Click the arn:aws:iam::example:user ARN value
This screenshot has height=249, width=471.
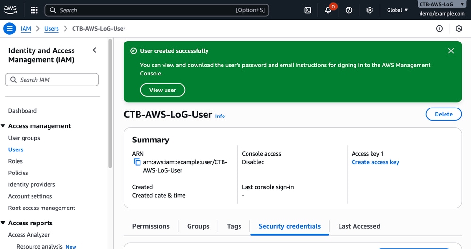(185, 166)
